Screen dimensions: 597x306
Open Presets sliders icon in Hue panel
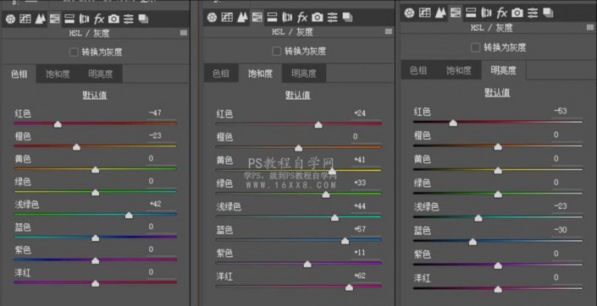129,19
